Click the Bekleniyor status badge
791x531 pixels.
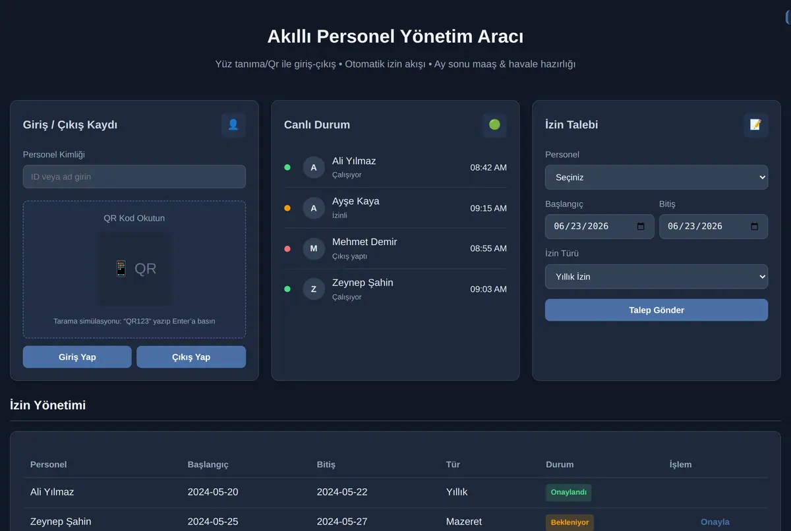pyautogui.click(x=570, y=522)
